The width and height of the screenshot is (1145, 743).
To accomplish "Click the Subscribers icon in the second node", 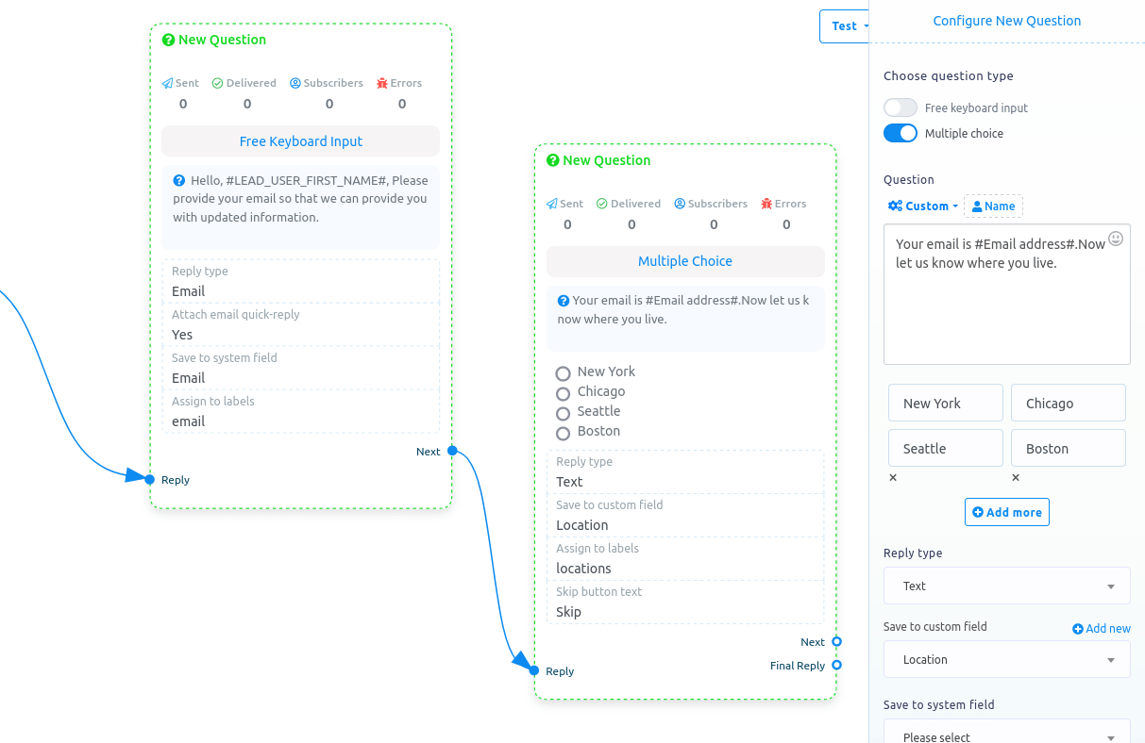I will point(678,204).
